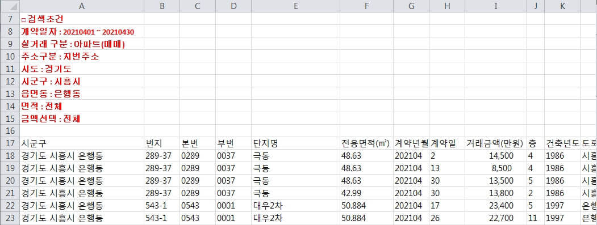The width and height of the screenshot is (597, 225).
Task: Click the '면적 : 전체' cell
Action: pyautogui.click(x=81, y=106)
